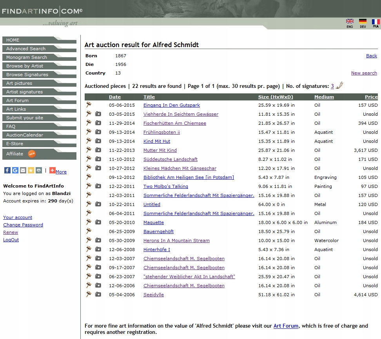Visit the Art Forum link in footer text
Image resolution: width=381 pixels, height=339 pixels.
pos(286,326)
